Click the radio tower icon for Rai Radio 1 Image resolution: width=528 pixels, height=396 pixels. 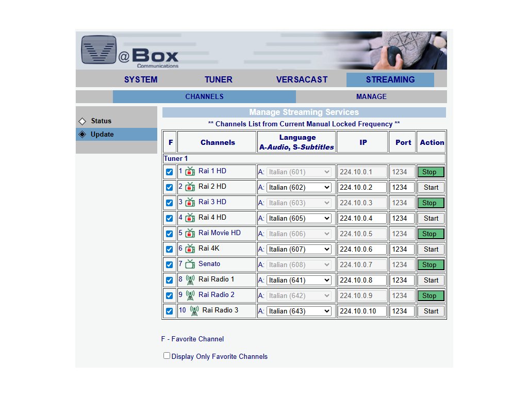tap(190, 280)
